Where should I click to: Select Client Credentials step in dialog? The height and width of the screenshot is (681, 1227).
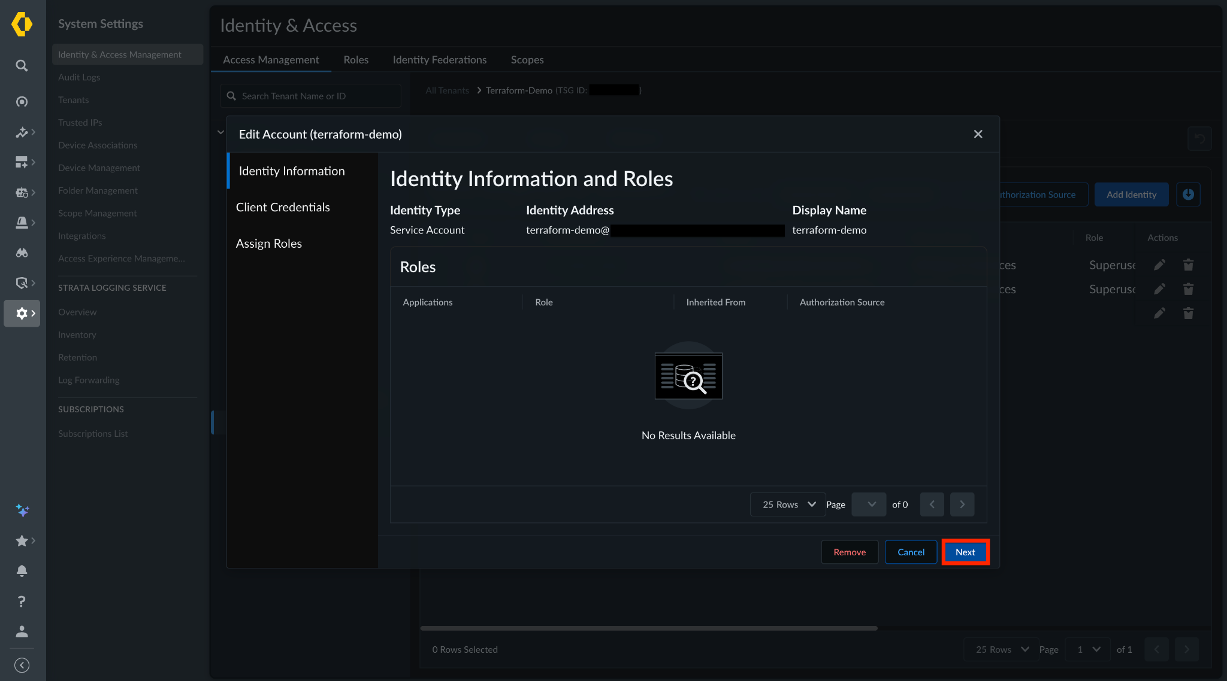pyautogui.click(x=303, y=207)
